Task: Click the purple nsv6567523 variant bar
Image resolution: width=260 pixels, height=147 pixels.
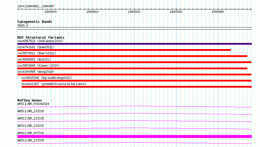Action: (x=134, y=44)
